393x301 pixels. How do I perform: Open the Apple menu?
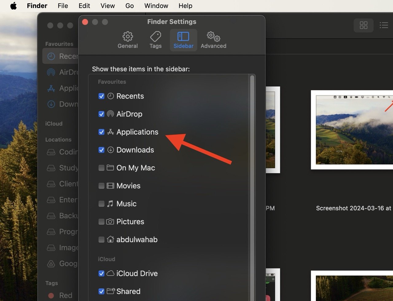(x=14, y=6)
